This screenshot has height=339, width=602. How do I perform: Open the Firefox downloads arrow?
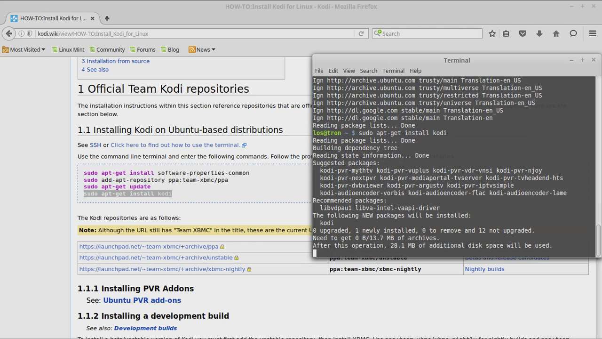pyautogui.click(x=539, y=33)
